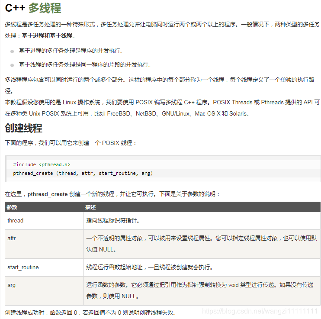Click description '指向线程标识符指针'
321x319 pixels.
pyautogui.click(x=112, y=221)
